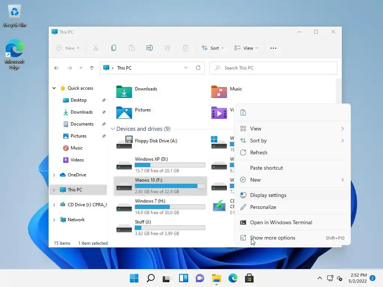
Task: Open the Pictures folder in main pane
Action: (124, 113)
